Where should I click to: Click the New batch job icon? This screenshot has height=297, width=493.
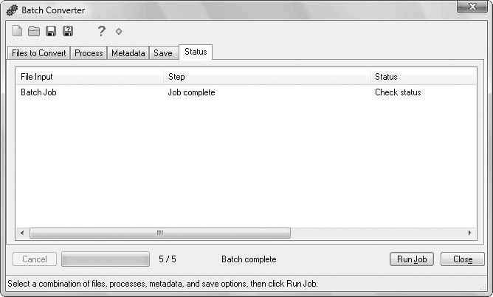[17, 31]
